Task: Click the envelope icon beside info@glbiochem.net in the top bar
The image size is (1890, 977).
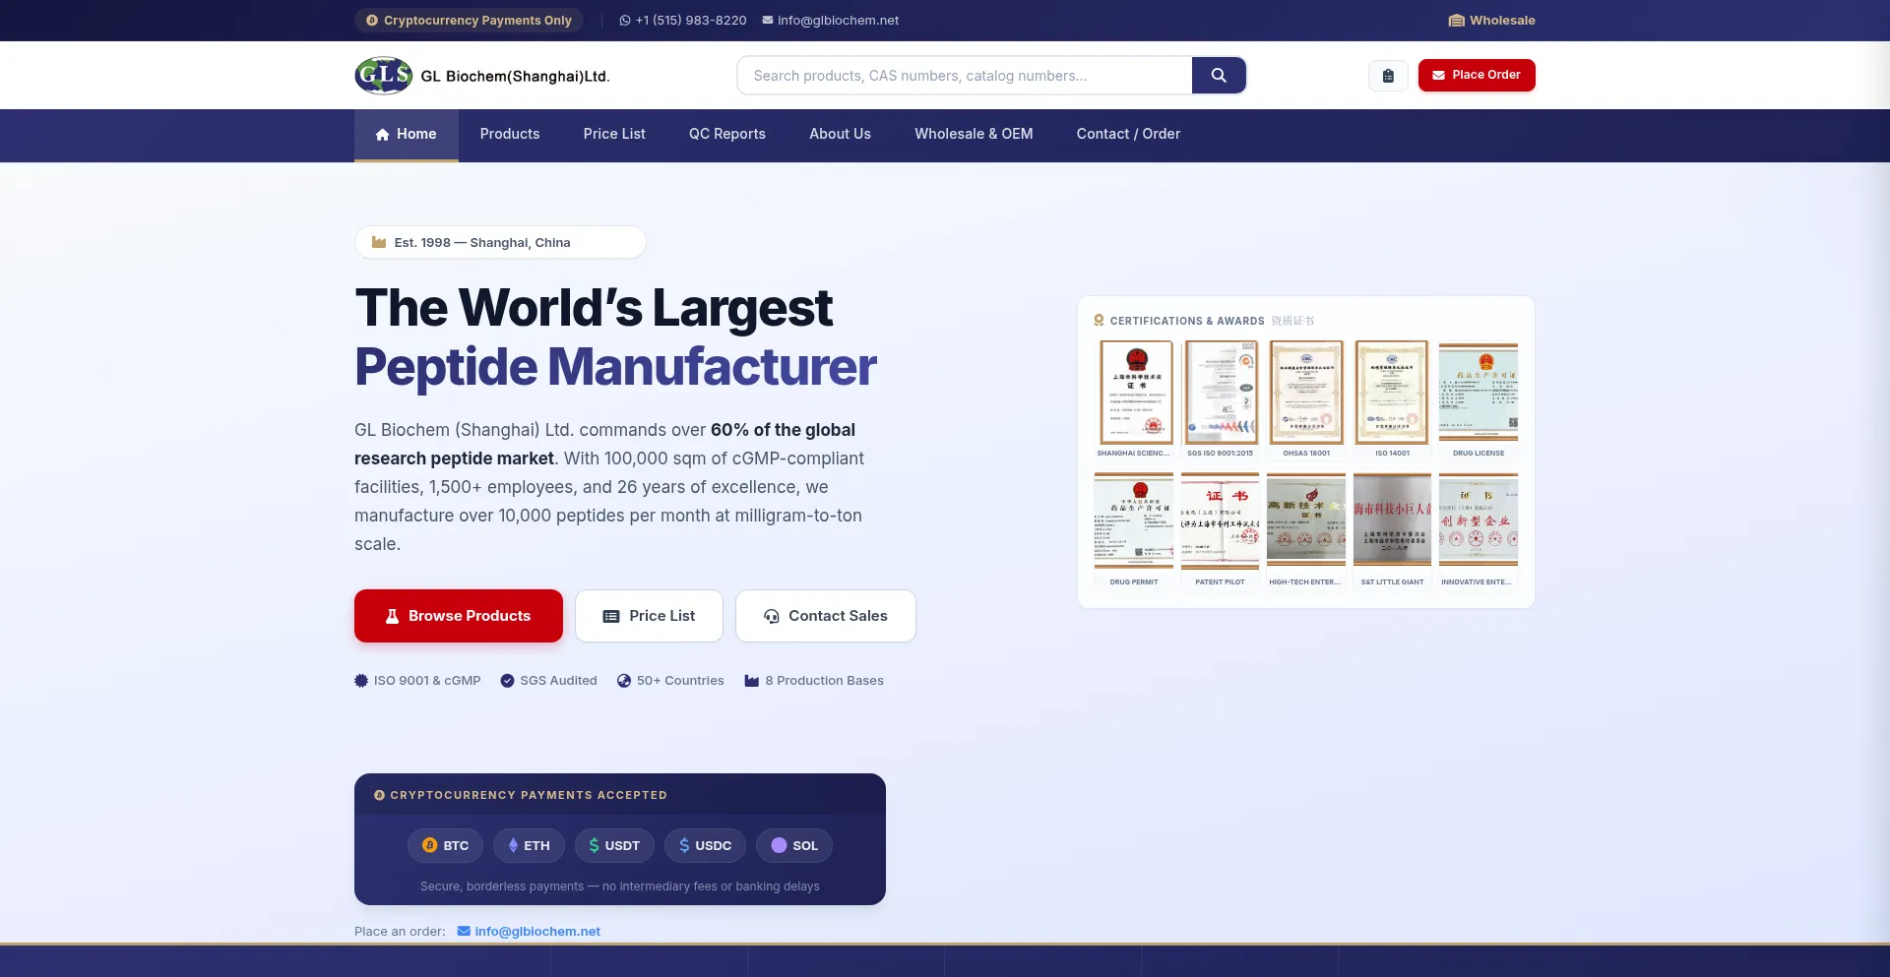Action: [x=768, y=20]
